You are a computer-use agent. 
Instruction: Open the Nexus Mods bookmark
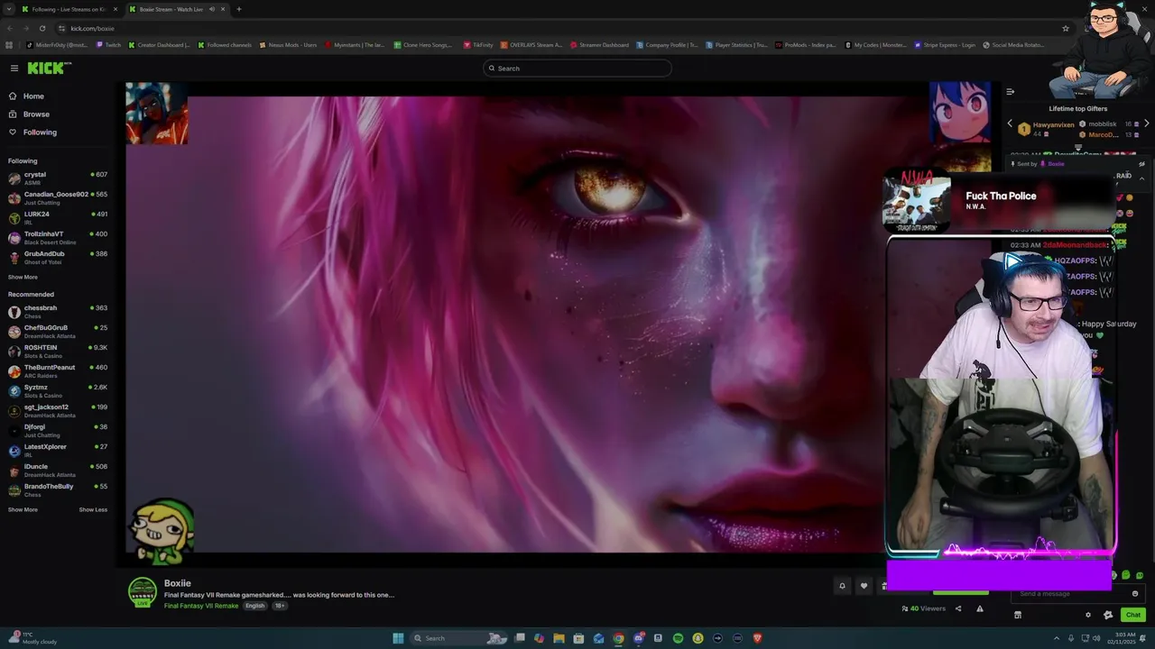(x=288, y=45)
